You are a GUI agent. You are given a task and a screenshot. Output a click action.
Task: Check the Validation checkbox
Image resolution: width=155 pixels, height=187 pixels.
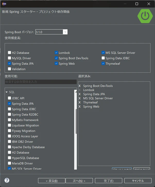9,69
